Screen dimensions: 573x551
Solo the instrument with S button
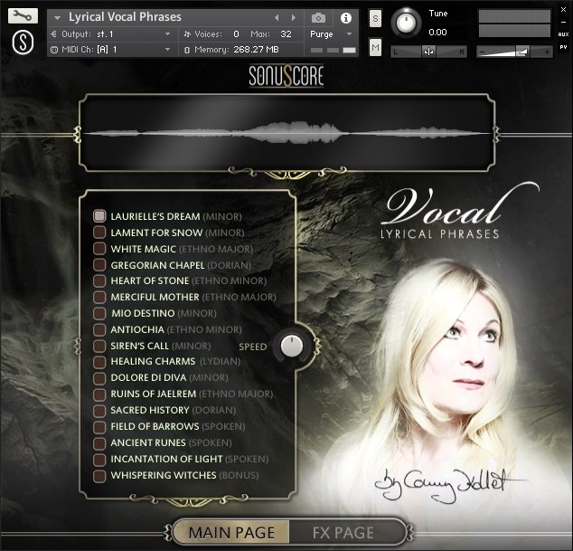(x=375, y=18)
